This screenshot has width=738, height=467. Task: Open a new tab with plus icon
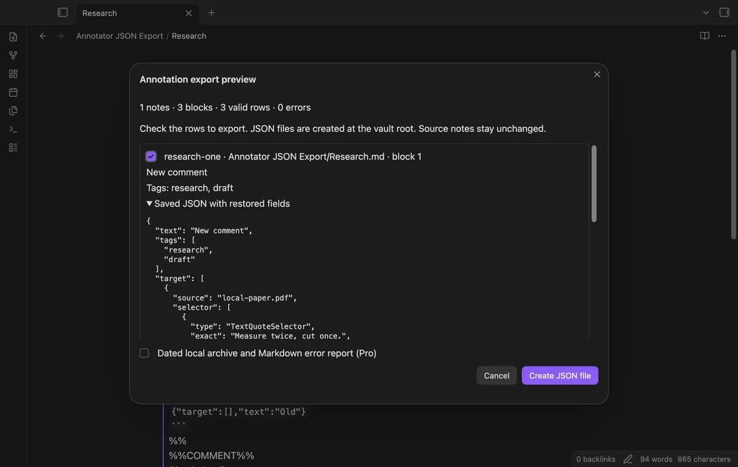tap(212, 12)
